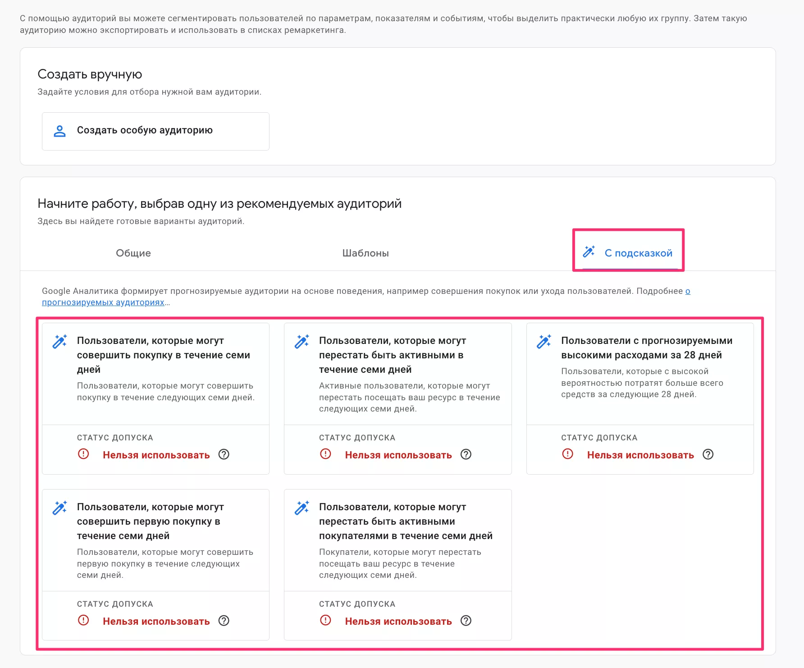The width and height of the screenshot is (804, 668).
Task: Open the о прогнозируемых аудиториях link
Action: point(103,302)
